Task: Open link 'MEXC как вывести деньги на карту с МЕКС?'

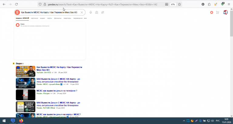Action: click(x=59, y=114)
